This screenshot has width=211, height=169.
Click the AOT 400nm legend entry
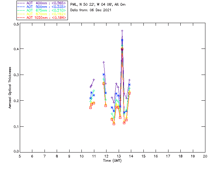click(42, 3)
